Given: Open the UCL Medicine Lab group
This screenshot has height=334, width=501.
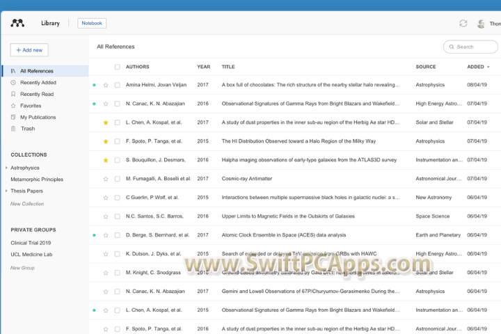Looking at the screenshot, I should coord(31,255).
